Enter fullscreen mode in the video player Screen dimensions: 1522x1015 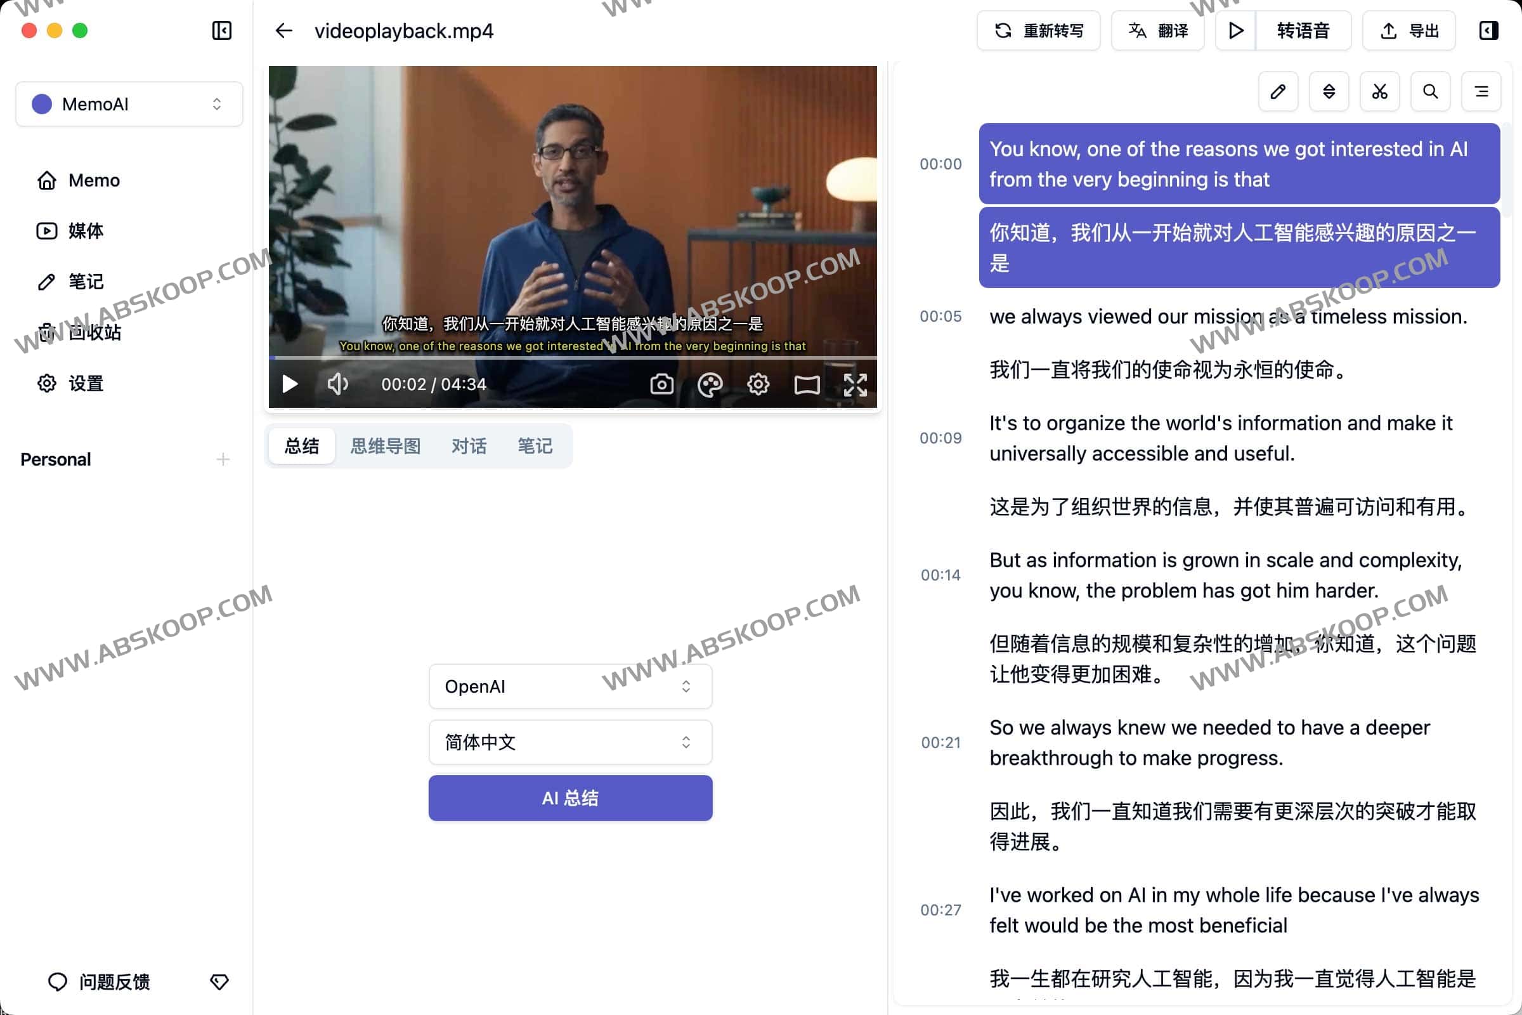pos(855,384)
